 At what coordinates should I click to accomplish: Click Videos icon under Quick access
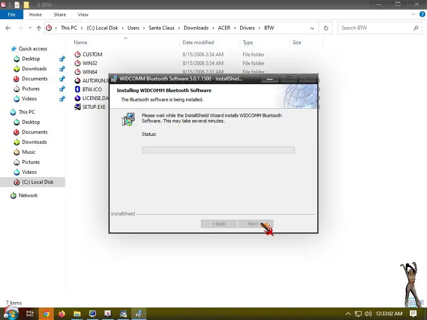click(17, 99)
